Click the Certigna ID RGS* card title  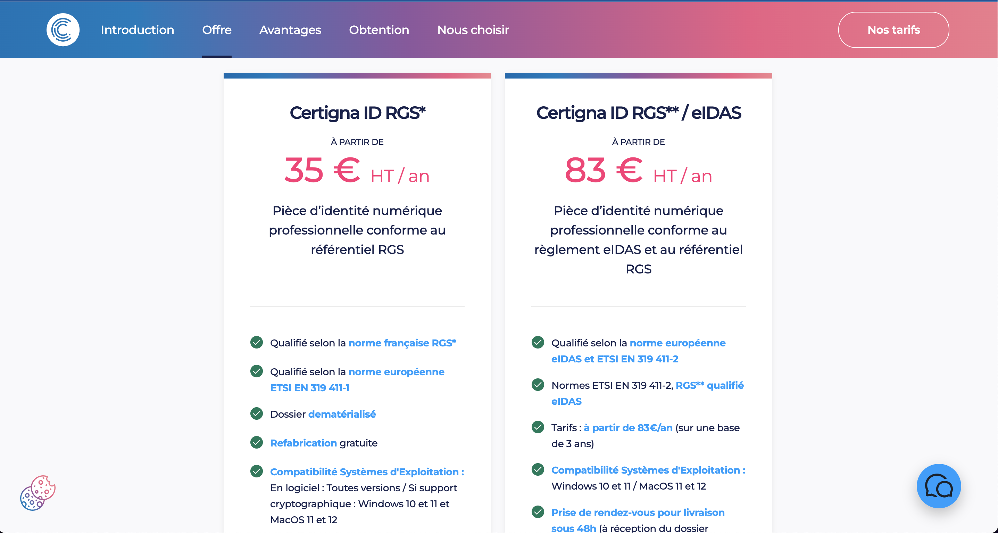(357, 113)
